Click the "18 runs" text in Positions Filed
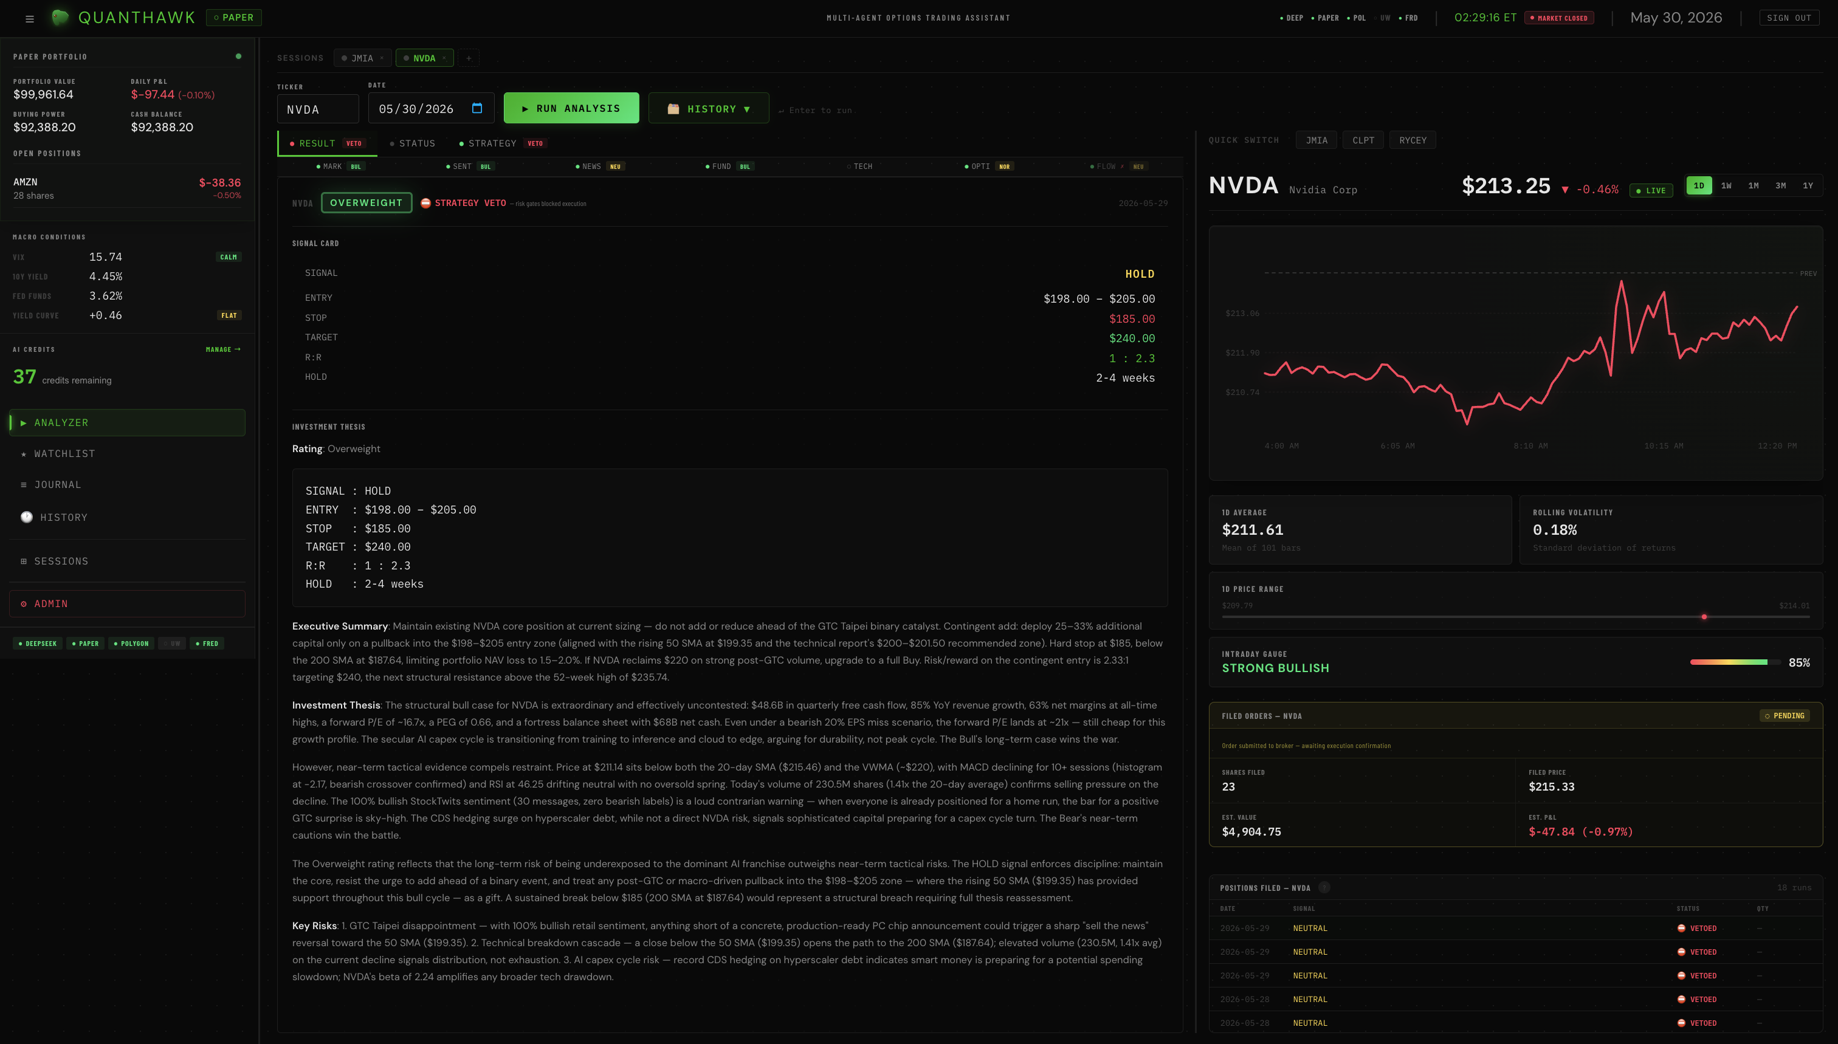This screenshot has width=1838, height=1044. 1794,888
